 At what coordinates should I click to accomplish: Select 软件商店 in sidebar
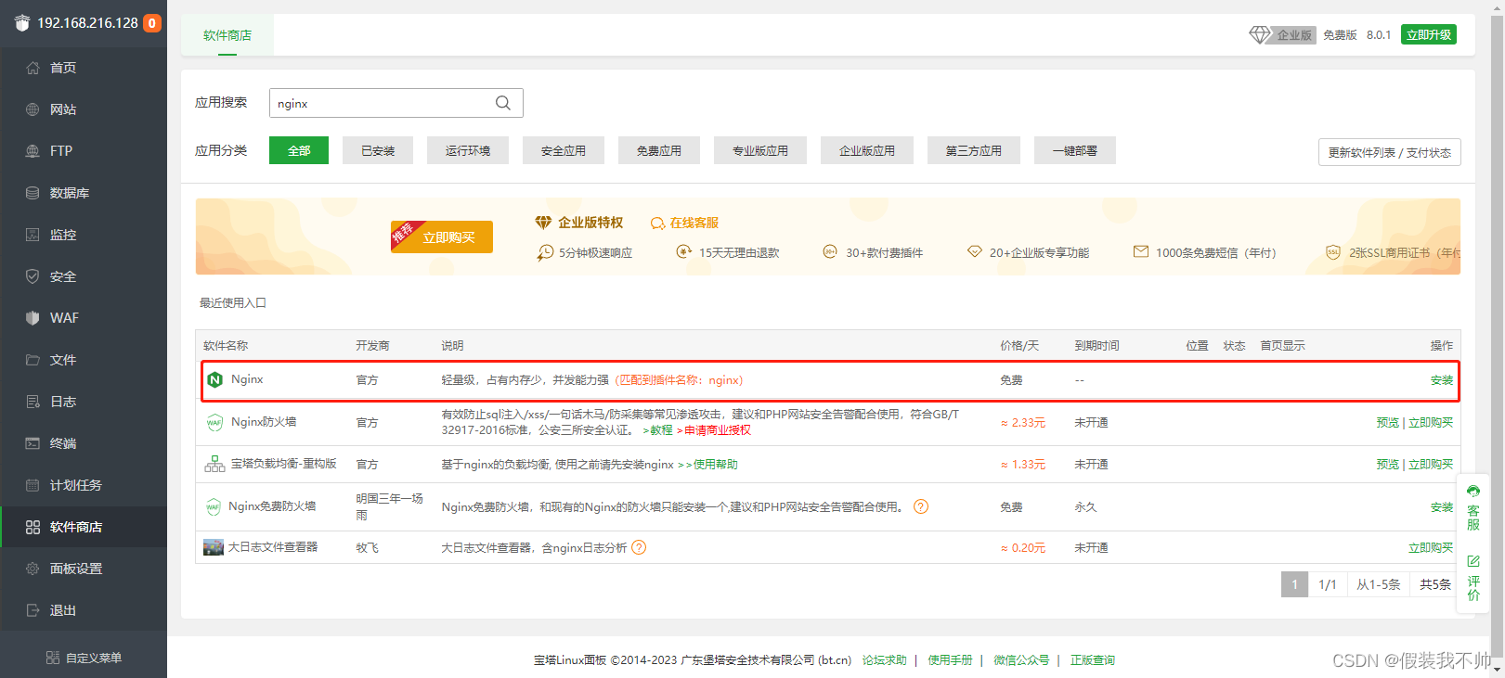[x=84, y=527]
